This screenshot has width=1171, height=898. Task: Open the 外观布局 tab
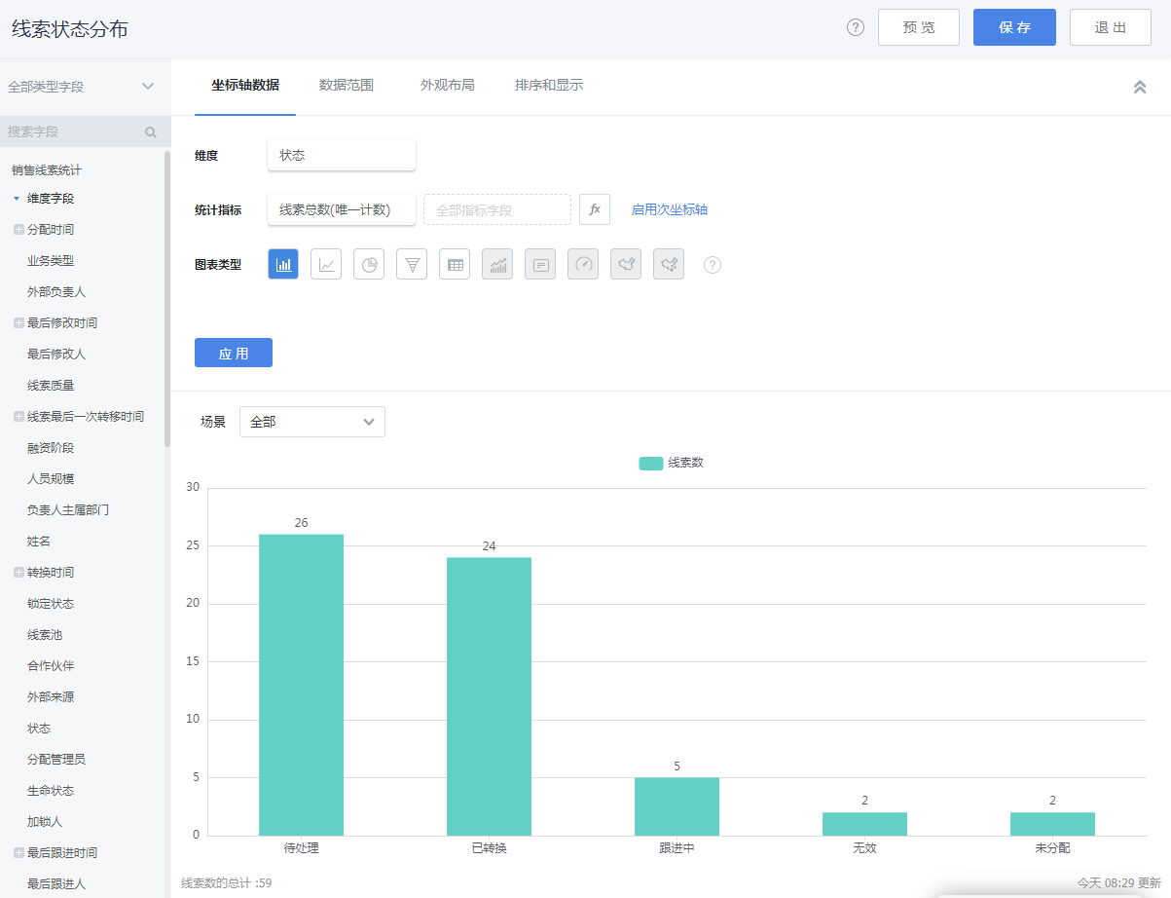pos(448,86)
